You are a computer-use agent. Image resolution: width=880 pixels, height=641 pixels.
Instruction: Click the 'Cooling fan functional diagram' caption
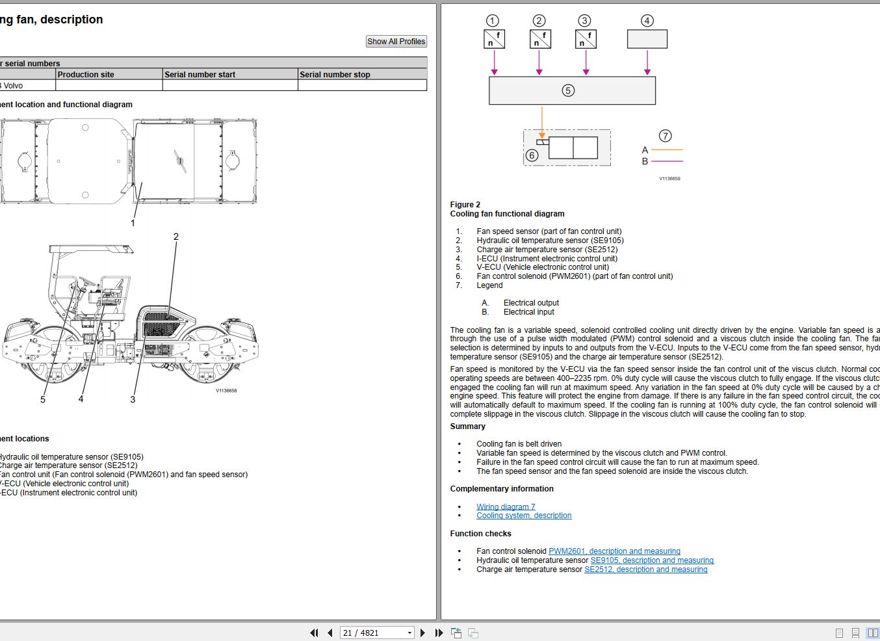(x=508, y=214)
